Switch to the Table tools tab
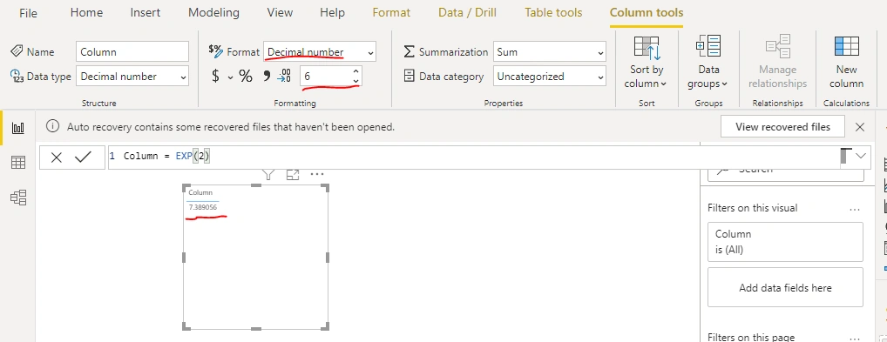The image size is (887, 342). coord(553,12)
